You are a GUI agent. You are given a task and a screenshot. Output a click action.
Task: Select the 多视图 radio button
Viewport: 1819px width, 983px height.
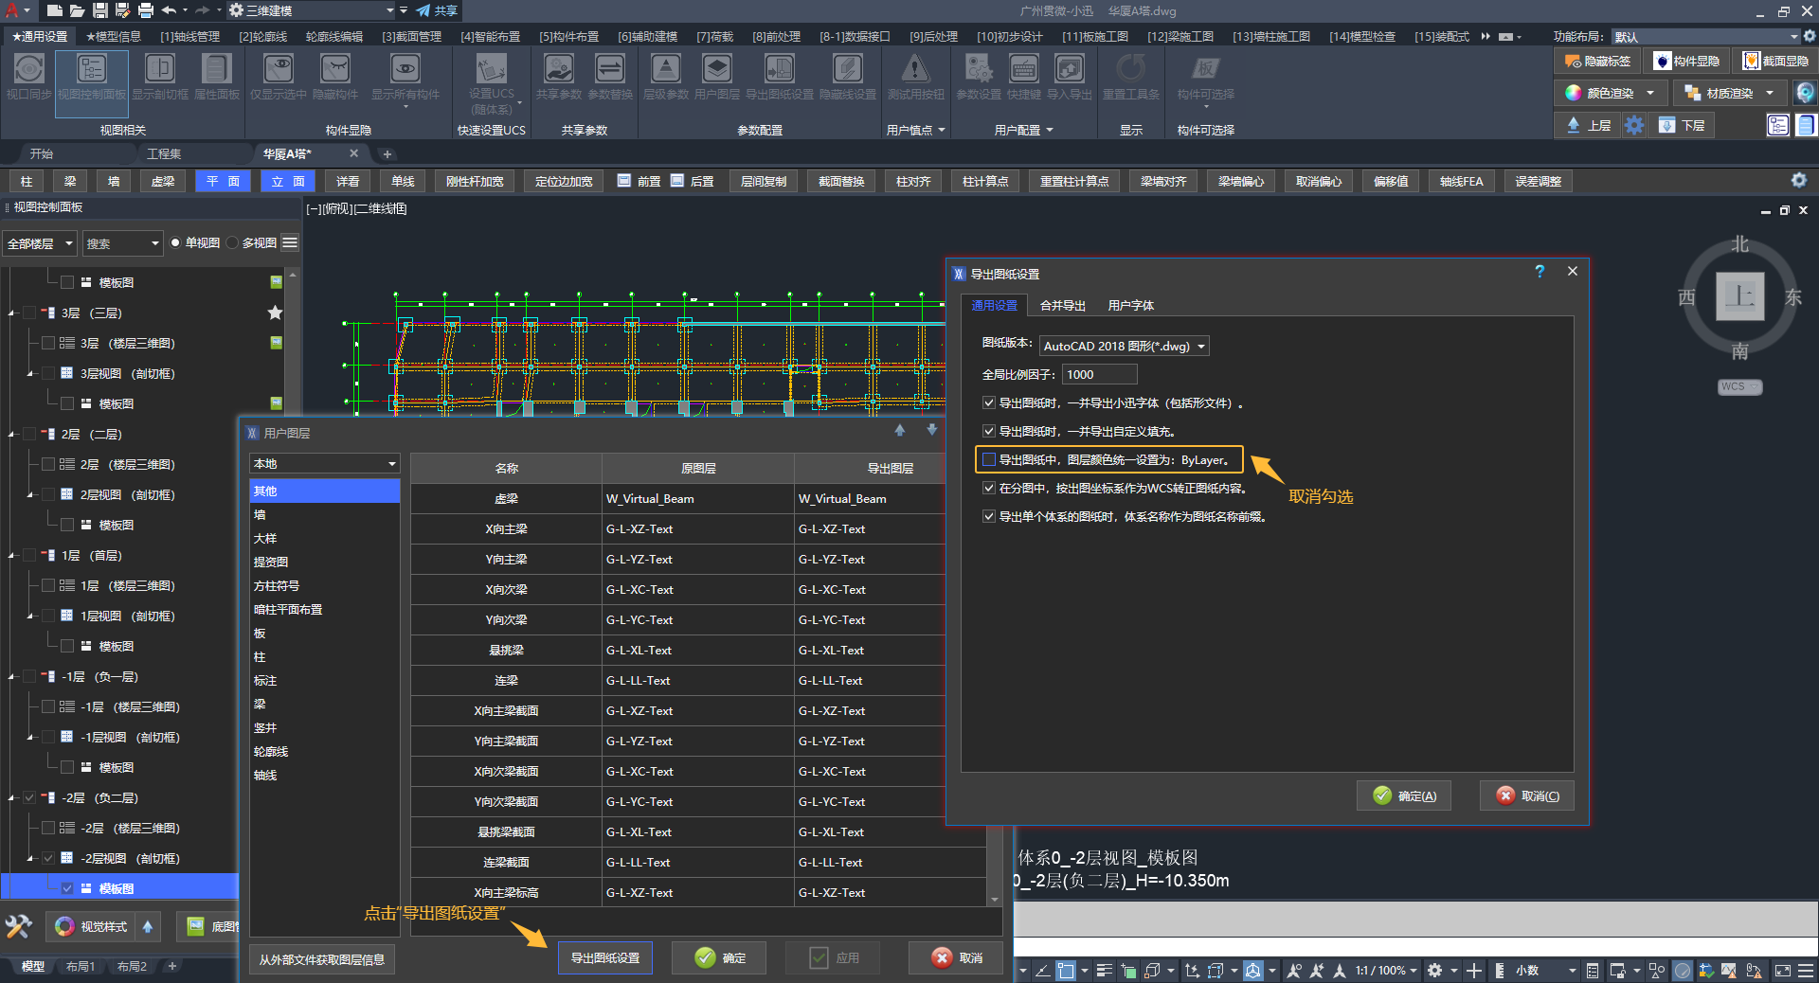(x=233, y=243)
